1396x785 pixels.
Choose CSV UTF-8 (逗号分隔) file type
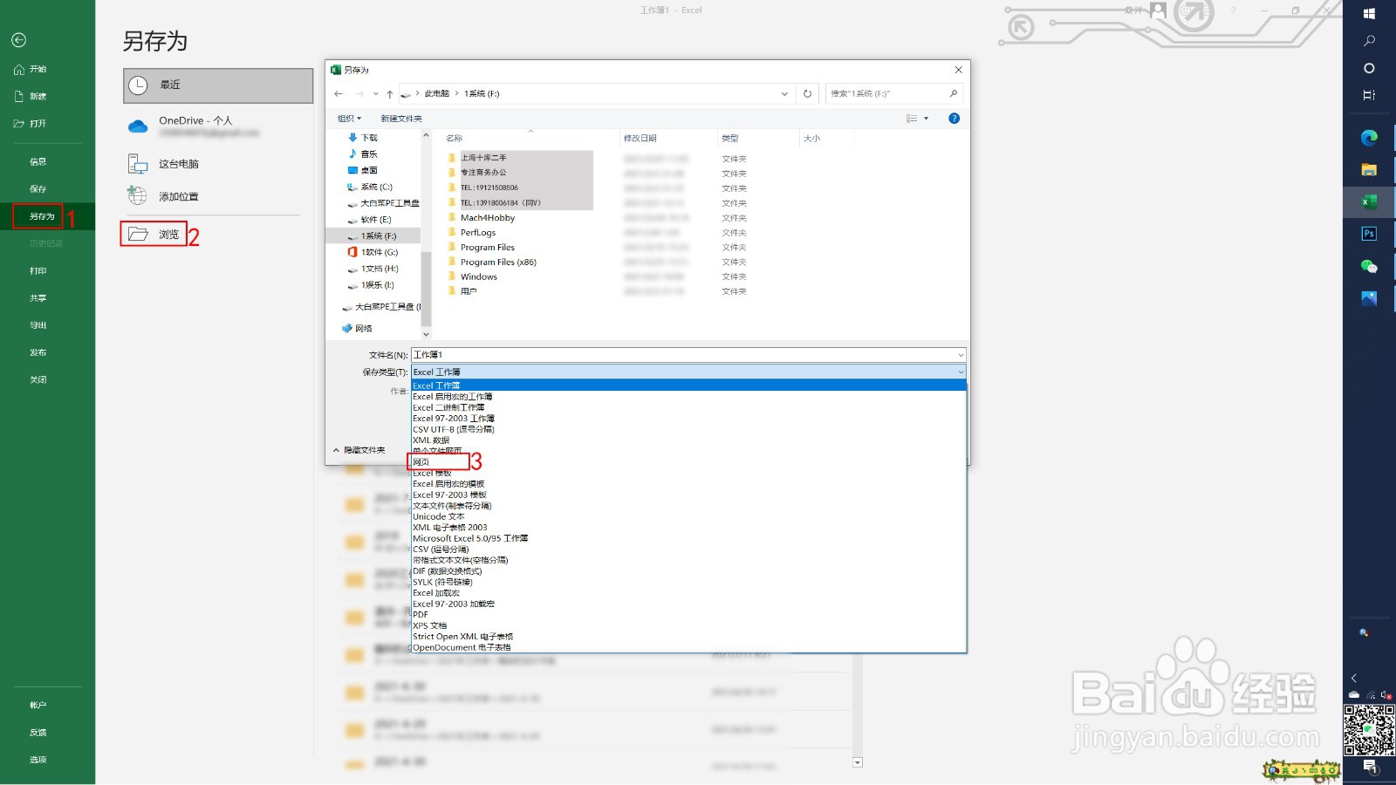pyautogui.click(x=454, y=429)
